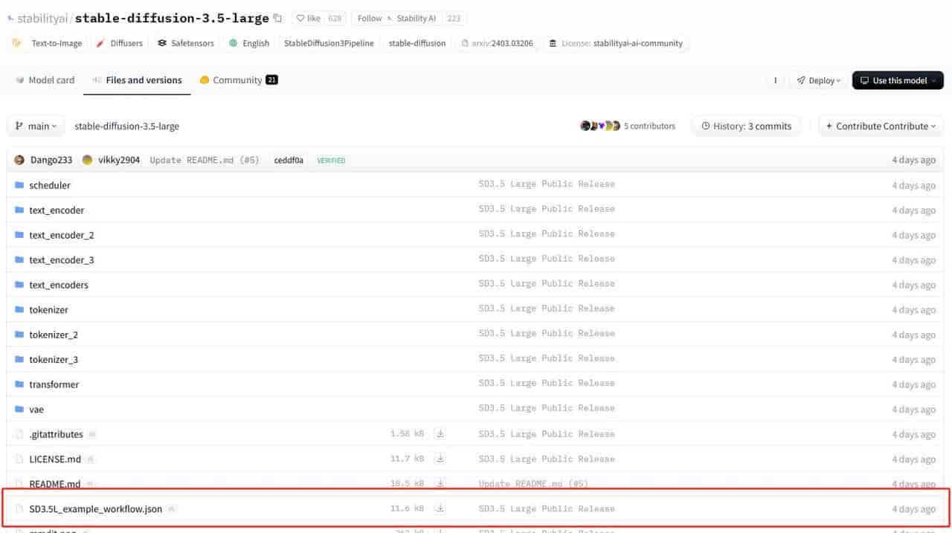This screenshot has width=952, height=533.
Task: Open the stabilityai-ai-community license tag
Action: coord(616,43)
